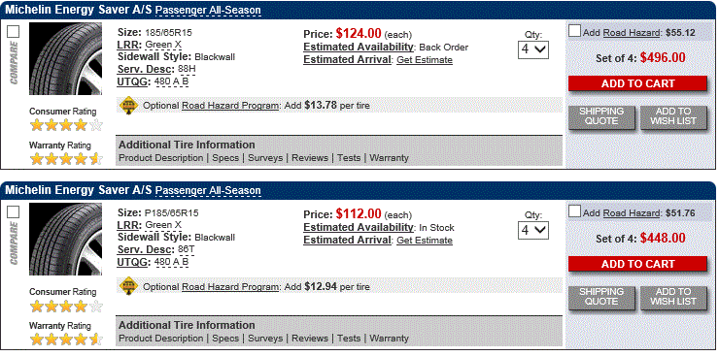
Task: Check Compare box for the $112.00 tire
Action: point(14,212)
